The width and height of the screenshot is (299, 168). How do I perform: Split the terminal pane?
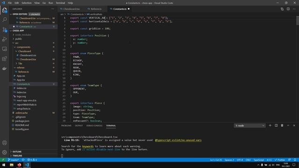point(276,126)
